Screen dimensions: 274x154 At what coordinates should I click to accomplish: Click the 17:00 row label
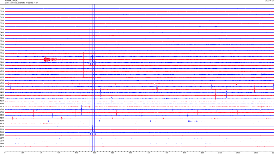(x=2, y=110)
